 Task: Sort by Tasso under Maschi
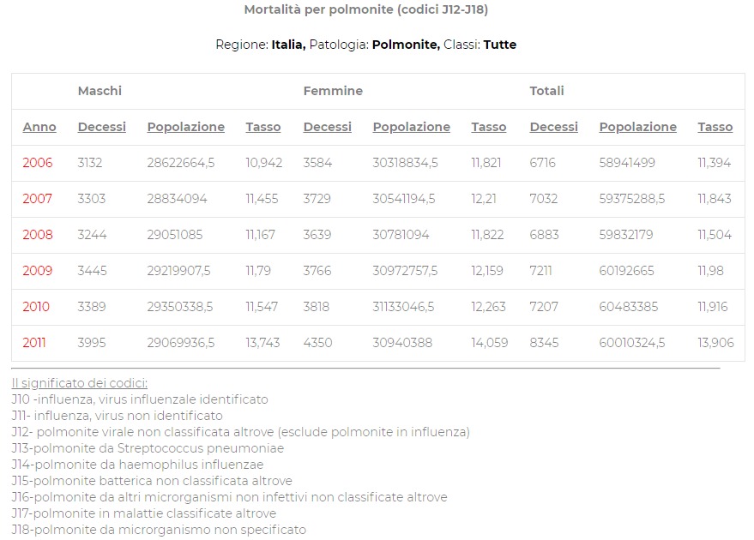[x=262, y=127]
